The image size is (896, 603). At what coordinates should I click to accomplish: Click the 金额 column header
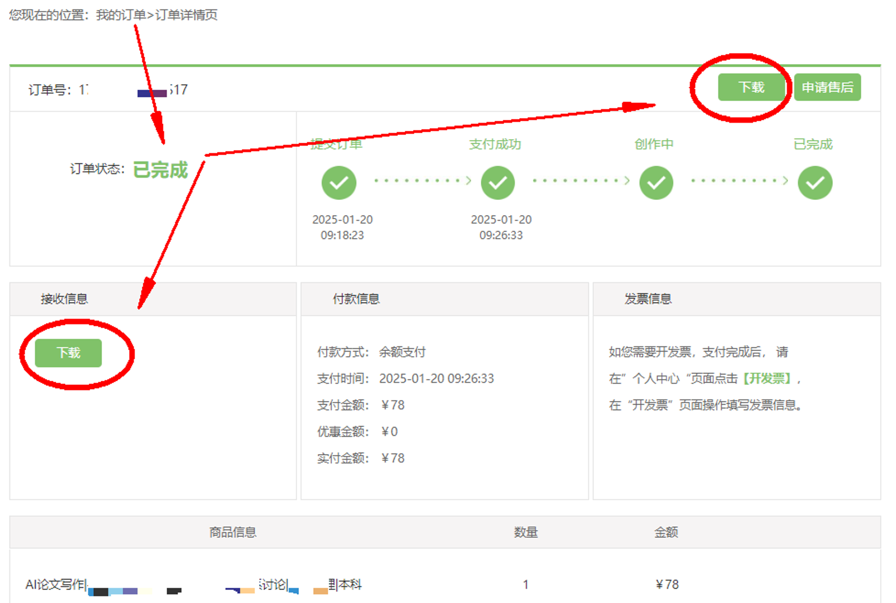pos(666,532)
